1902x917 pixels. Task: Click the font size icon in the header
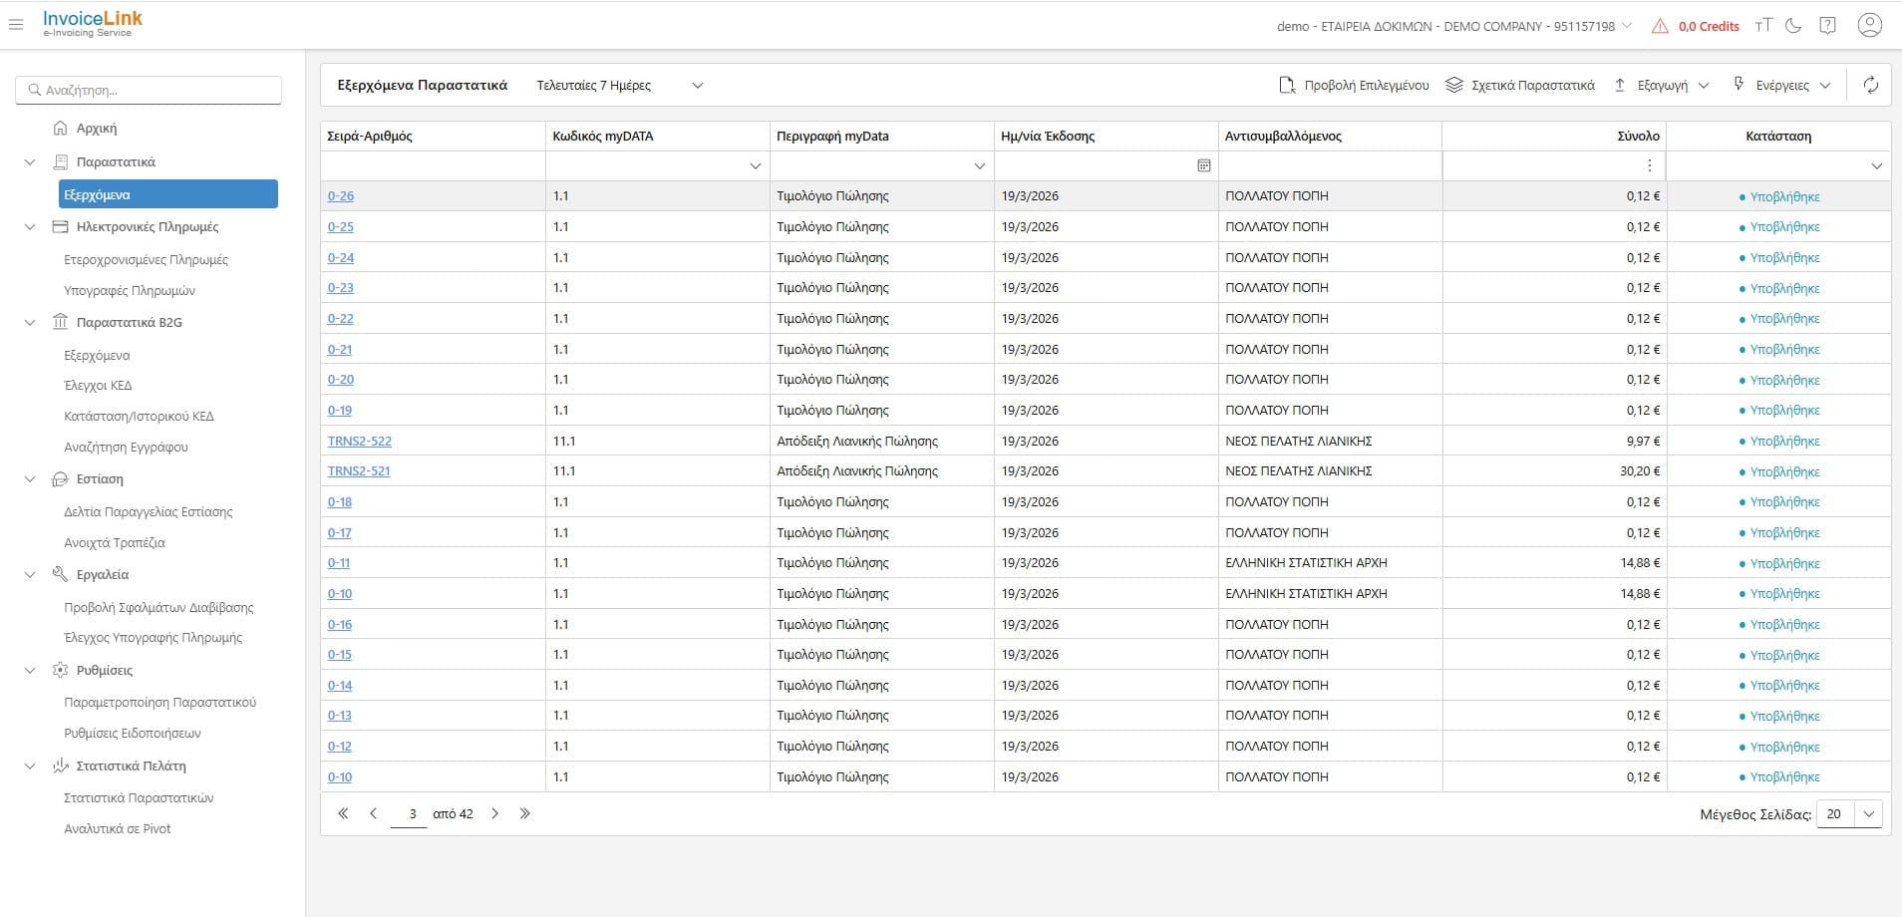coord(1763,26)
